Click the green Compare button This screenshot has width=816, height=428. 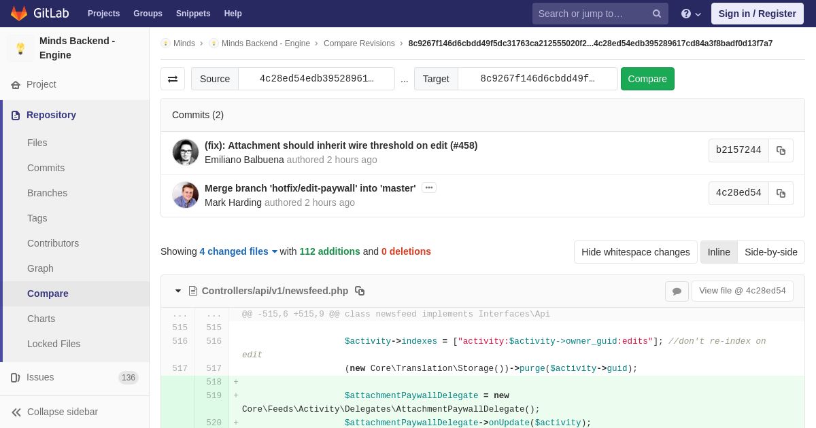(647, 79)
